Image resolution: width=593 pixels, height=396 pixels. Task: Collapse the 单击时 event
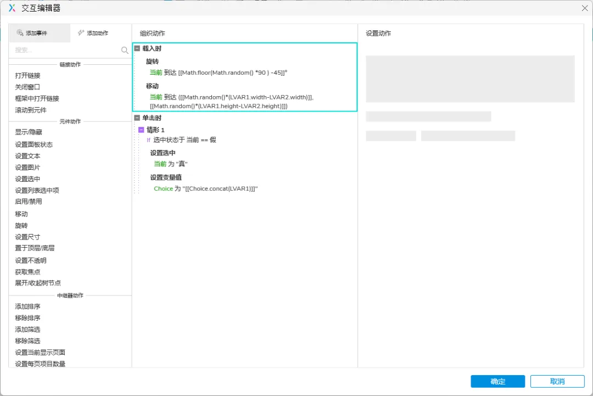click(x=137, y=118)
